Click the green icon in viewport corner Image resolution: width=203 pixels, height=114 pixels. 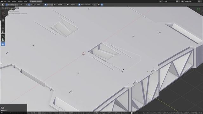pyautogui.click(x=198, y=9)
